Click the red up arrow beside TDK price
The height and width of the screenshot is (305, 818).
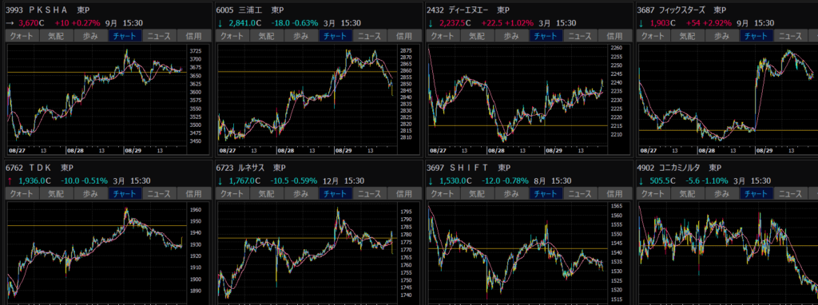pyautogui.click(x=10, y=181)
